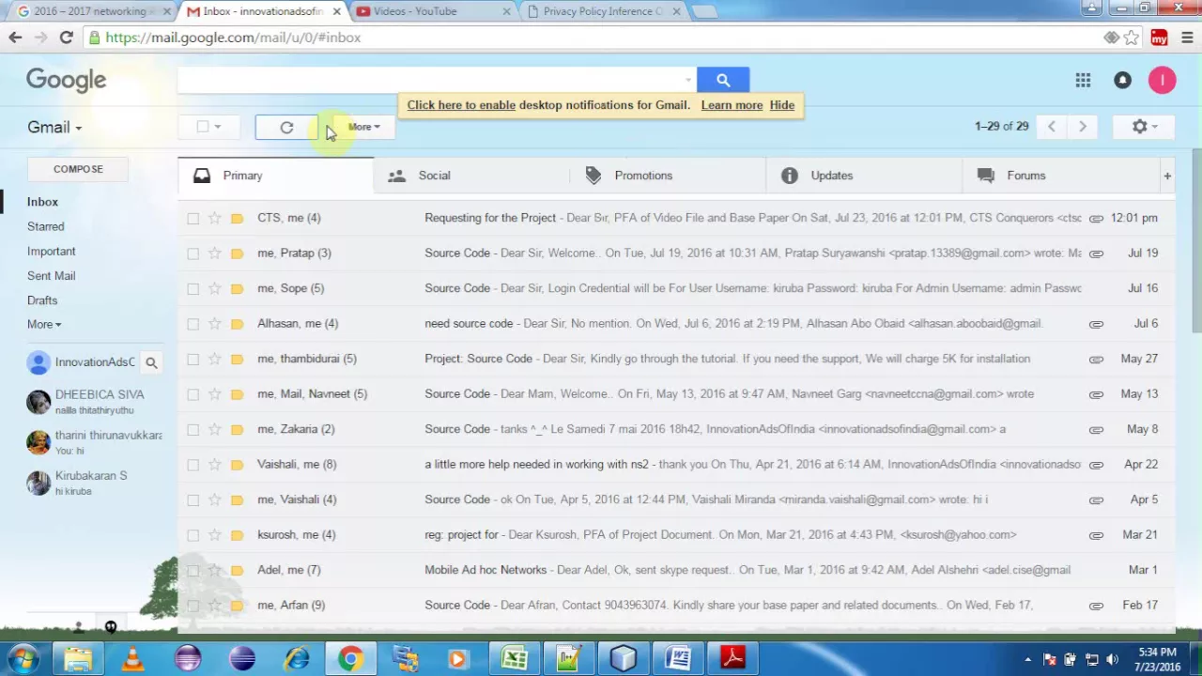The width and height of the screenshot is (1202, 676).
Task: Star the me, Pratap conversation
Action: [215, 253]
